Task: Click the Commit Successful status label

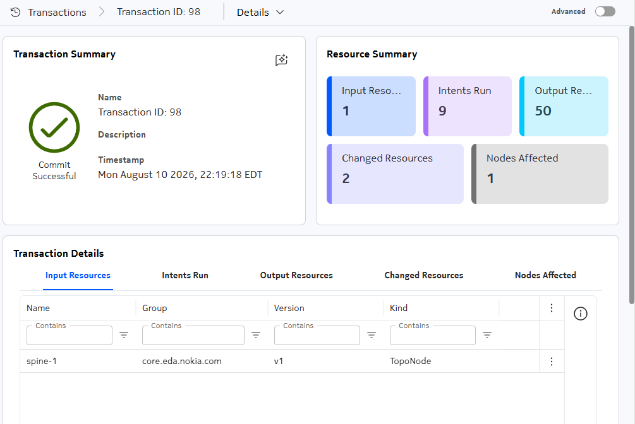Action: [x=54, y=171]
